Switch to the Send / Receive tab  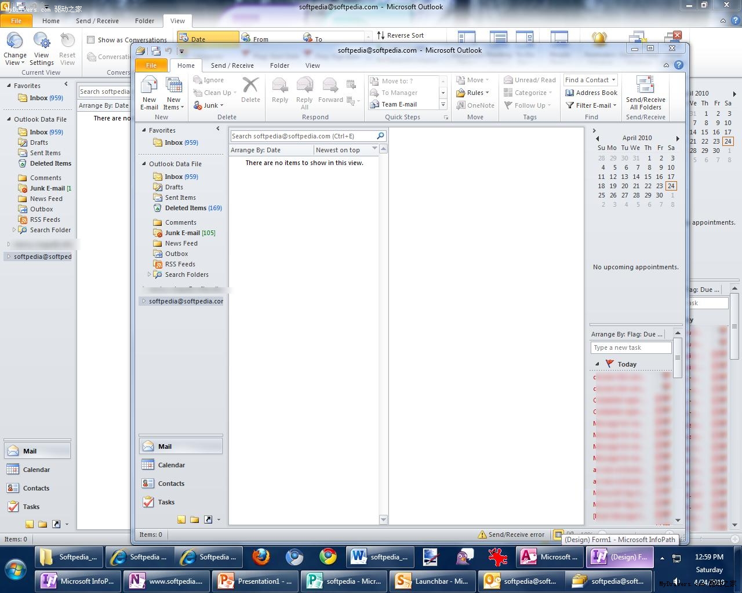click(x=232, y=65)
